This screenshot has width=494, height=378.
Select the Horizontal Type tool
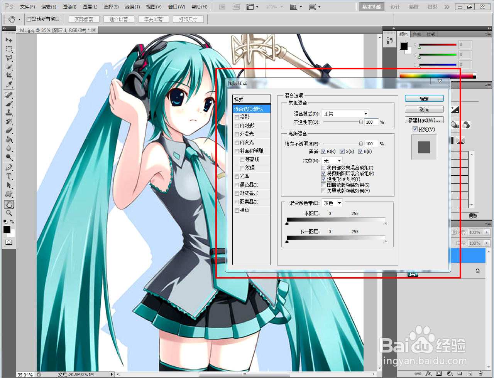(8, 176)
